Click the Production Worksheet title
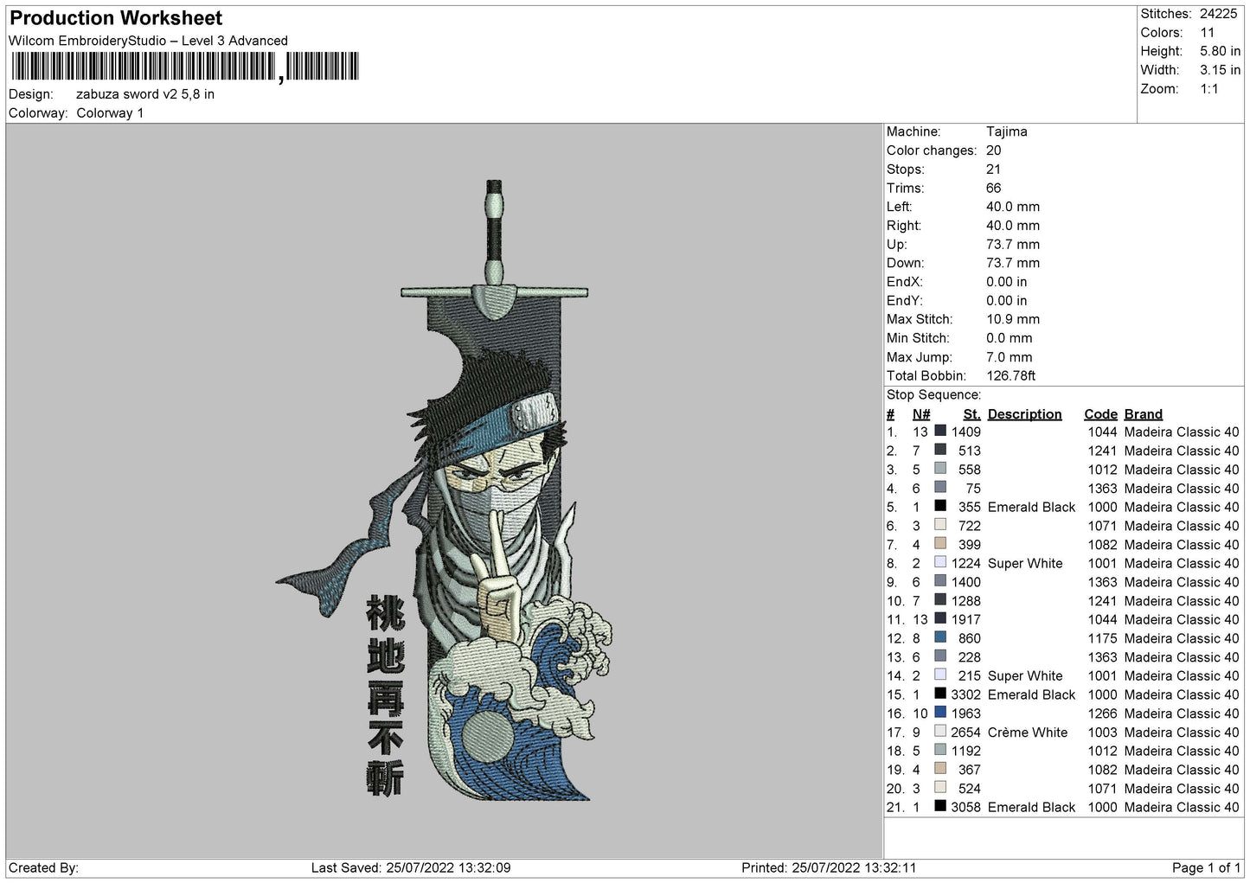 116,17
